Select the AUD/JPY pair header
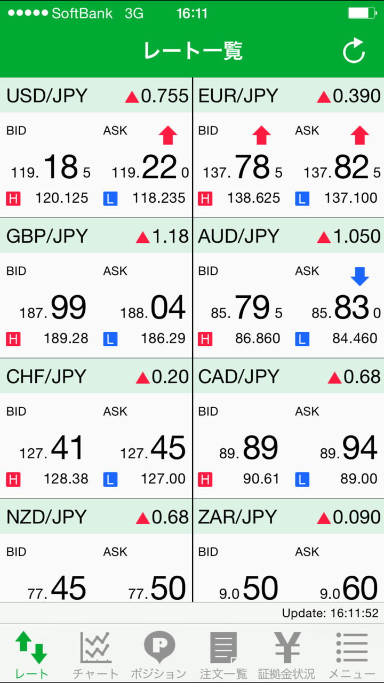This screenshot has width=384, height=683. 288,236
